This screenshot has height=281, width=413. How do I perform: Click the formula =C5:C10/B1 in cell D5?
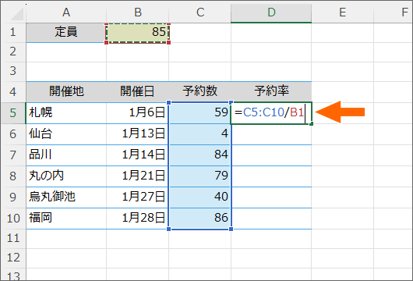pos(269,112)
